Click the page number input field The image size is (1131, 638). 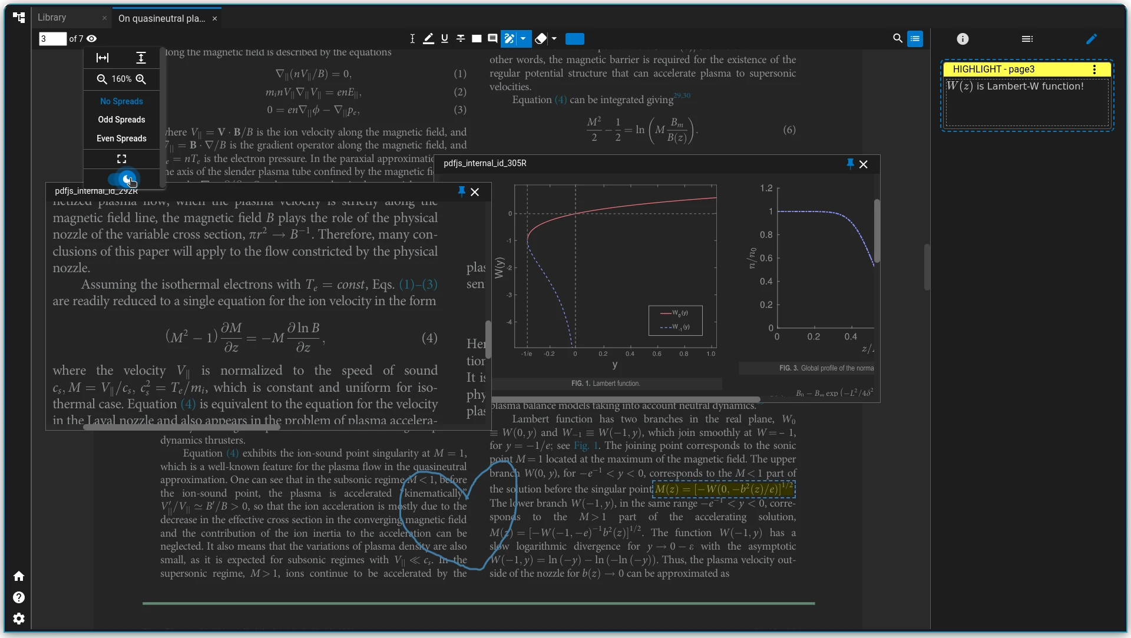pos(52,39)
